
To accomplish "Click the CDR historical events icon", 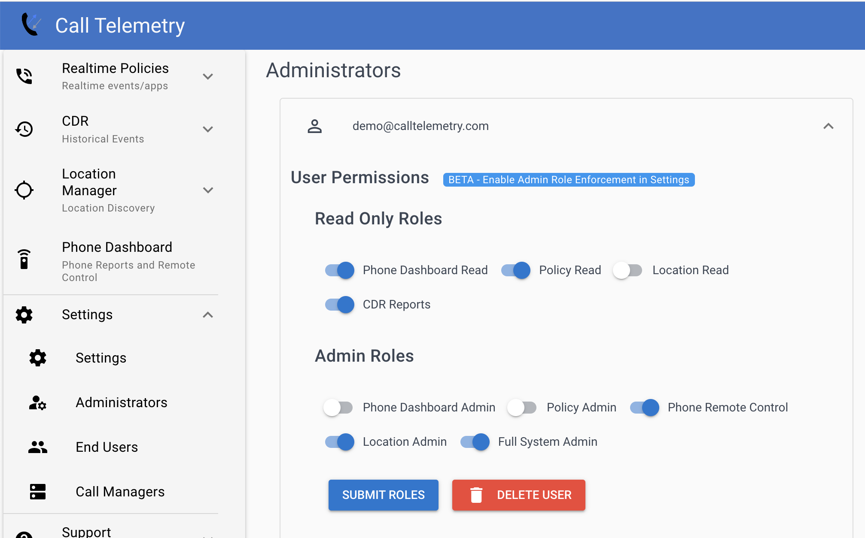I will tap(24, 128).
